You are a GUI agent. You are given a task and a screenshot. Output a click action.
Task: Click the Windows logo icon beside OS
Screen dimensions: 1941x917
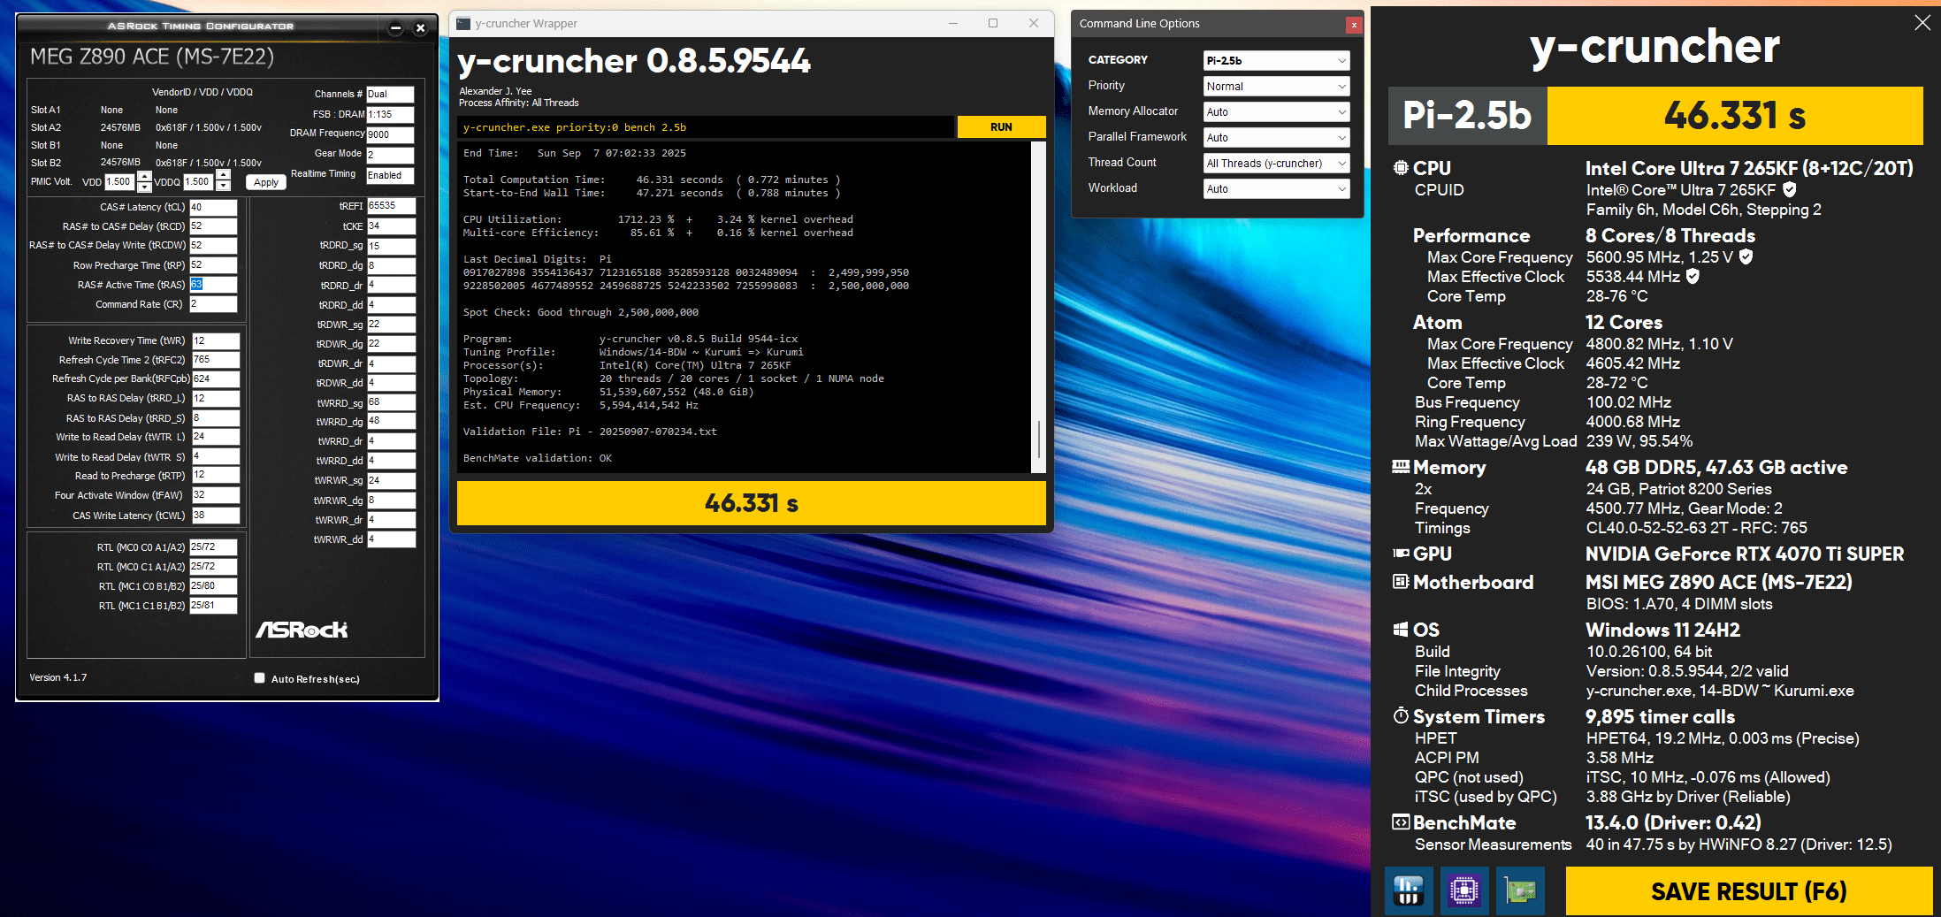tap(1401, 630)
